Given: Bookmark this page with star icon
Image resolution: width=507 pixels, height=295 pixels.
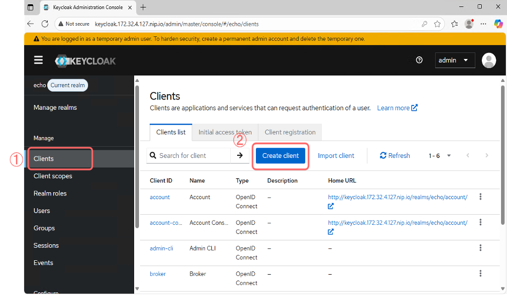Looking at the screenshot, I should click(x=437, y=24).
